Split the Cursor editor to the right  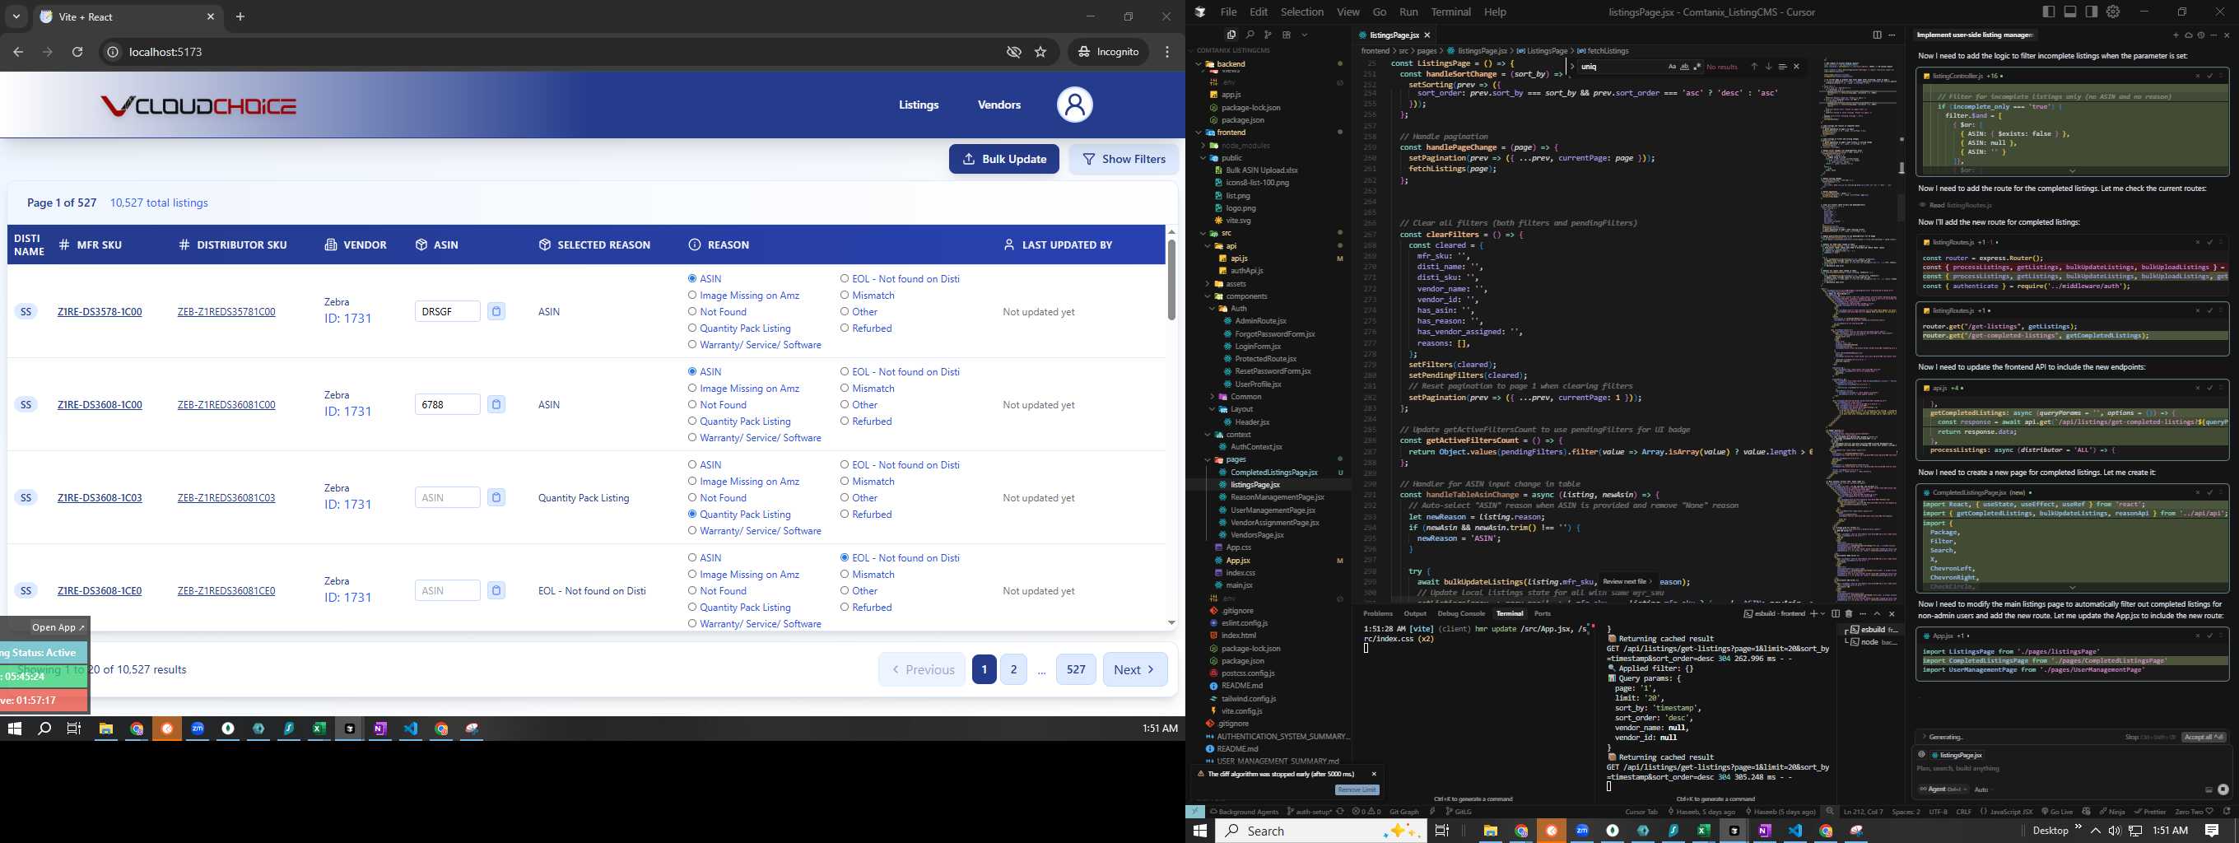coord(1877,35)
